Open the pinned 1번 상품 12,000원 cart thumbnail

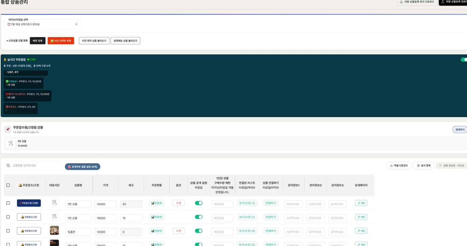pyautogui.click(x=11, y=144)
